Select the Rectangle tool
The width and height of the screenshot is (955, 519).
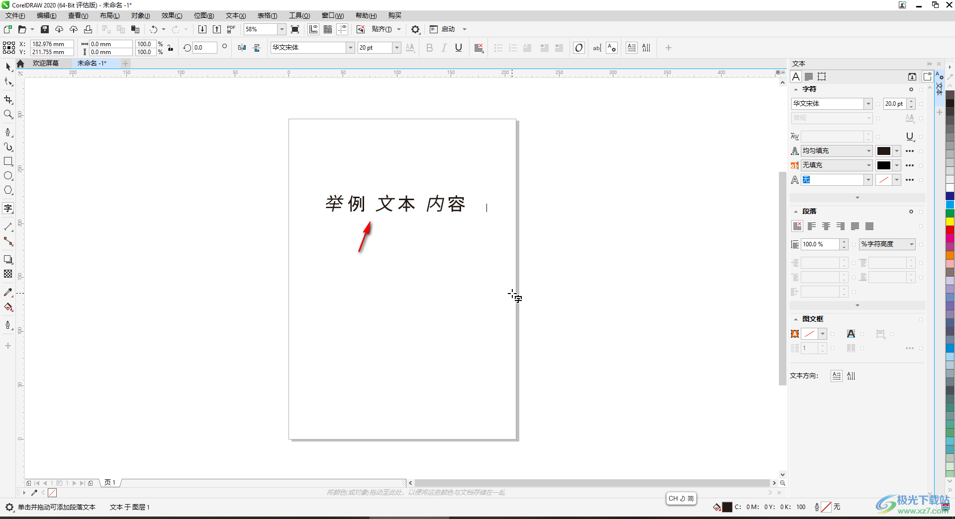(x=8, y=161)
